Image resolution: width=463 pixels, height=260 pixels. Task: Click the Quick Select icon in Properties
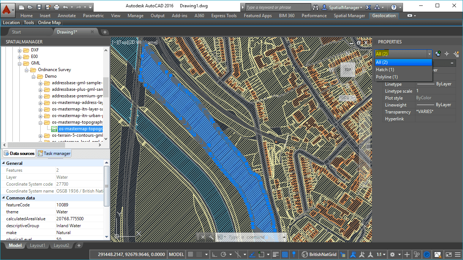[456, 54]
